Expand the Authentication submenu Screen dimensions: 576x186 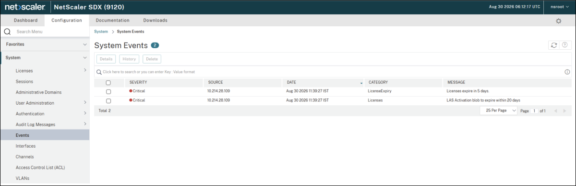[85, 114]
